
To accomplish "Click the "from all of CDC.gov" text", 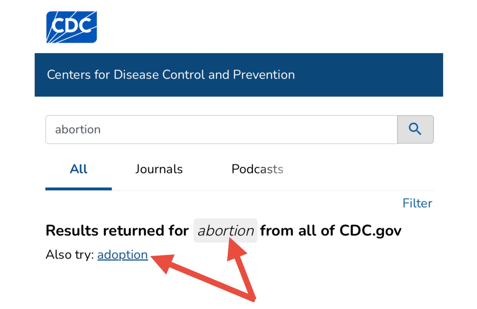I will coord(330,231).
